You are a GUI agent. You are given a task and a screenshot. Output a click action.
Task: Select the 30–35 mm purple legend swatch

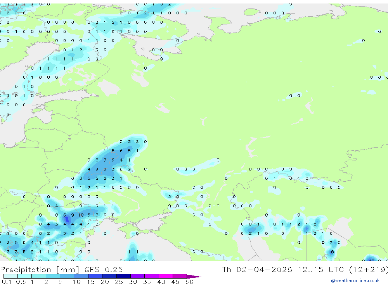pyautogui.click(x=138, y=276)
